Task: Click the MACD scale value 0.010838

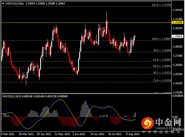Action: 177,96
